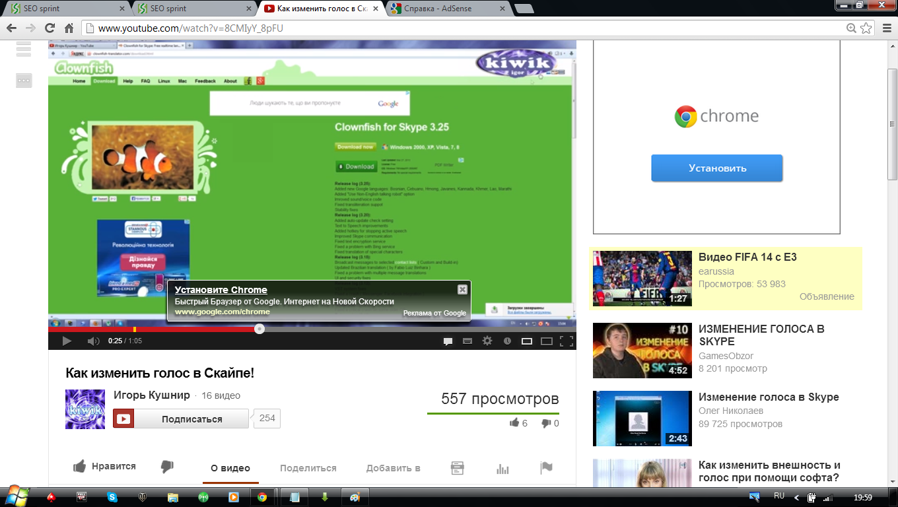Click the page vertical scrollbar

click(892, 123)
